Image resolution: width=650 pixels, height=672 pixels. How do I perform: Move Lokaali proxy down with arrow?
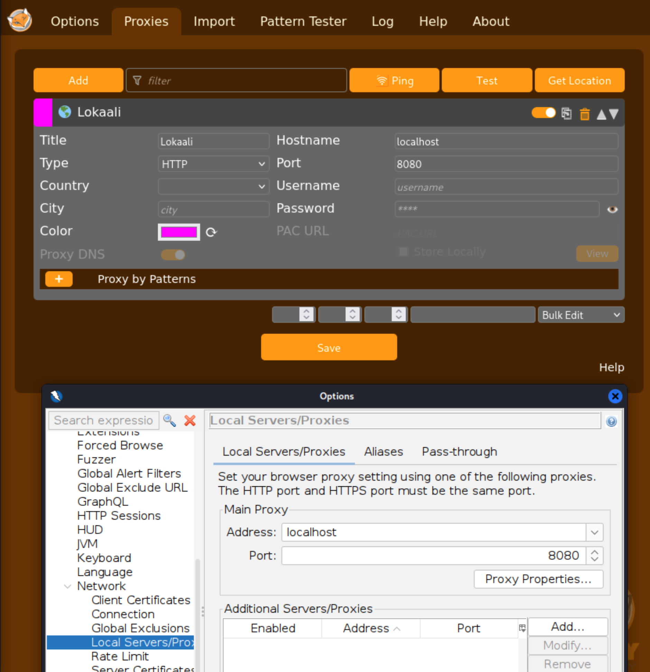tap(614, 114)
